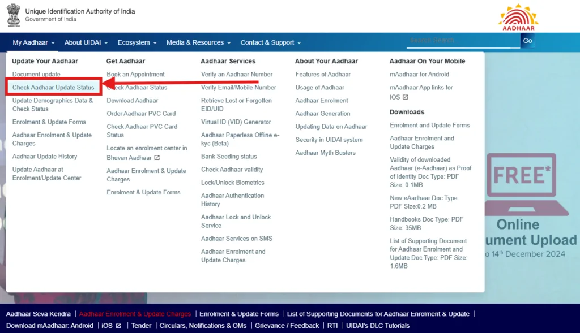Click the Government of India emblem logo
Viewport: 580px width, 333px height.
point(13,15)
